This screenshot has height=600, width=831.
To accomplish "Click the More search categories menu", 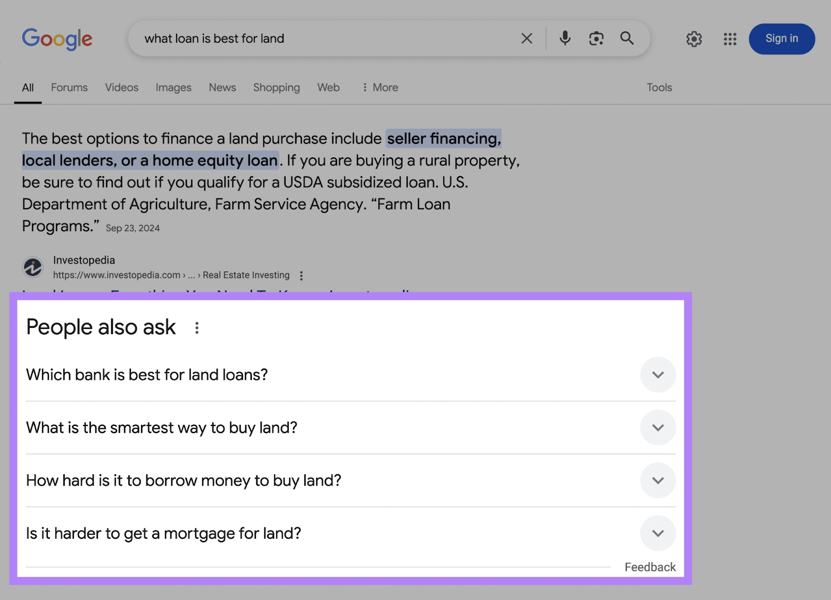I will tap(379, 87).
